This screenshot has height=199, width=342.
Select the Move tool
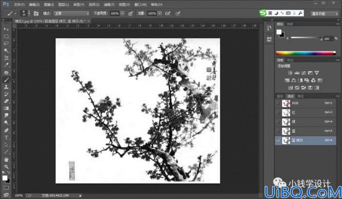[6, 29]
